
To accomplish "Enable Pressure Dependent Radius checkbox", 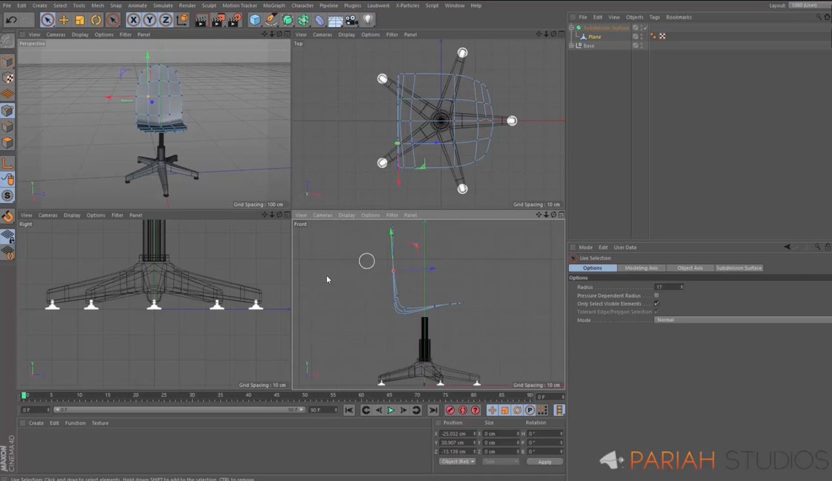I will (657, 295).
